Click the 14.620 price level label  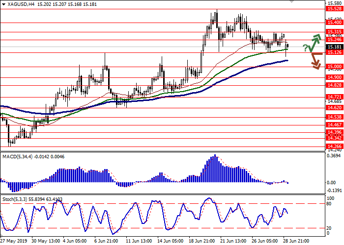point(334,107)
